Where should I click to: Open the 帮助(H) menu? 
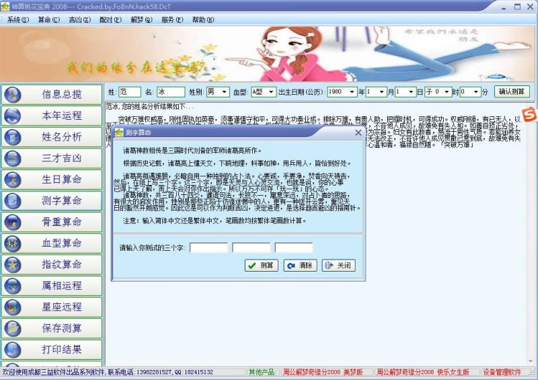pos(203,20)
